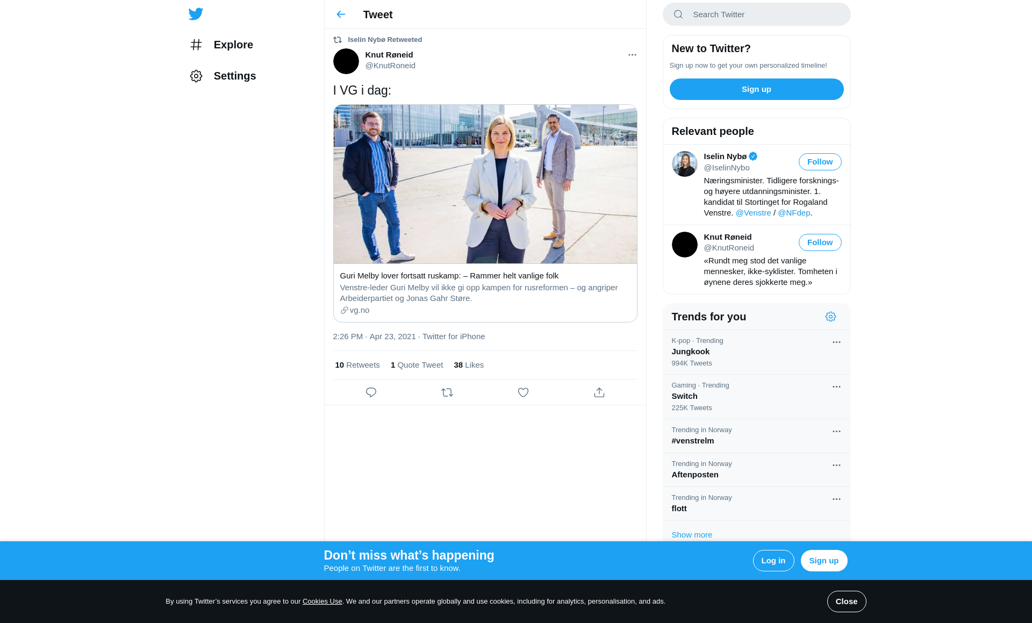
Task: Click retweet icon beside Iselin Nybø Retweeted
Action: click(338, 40)
